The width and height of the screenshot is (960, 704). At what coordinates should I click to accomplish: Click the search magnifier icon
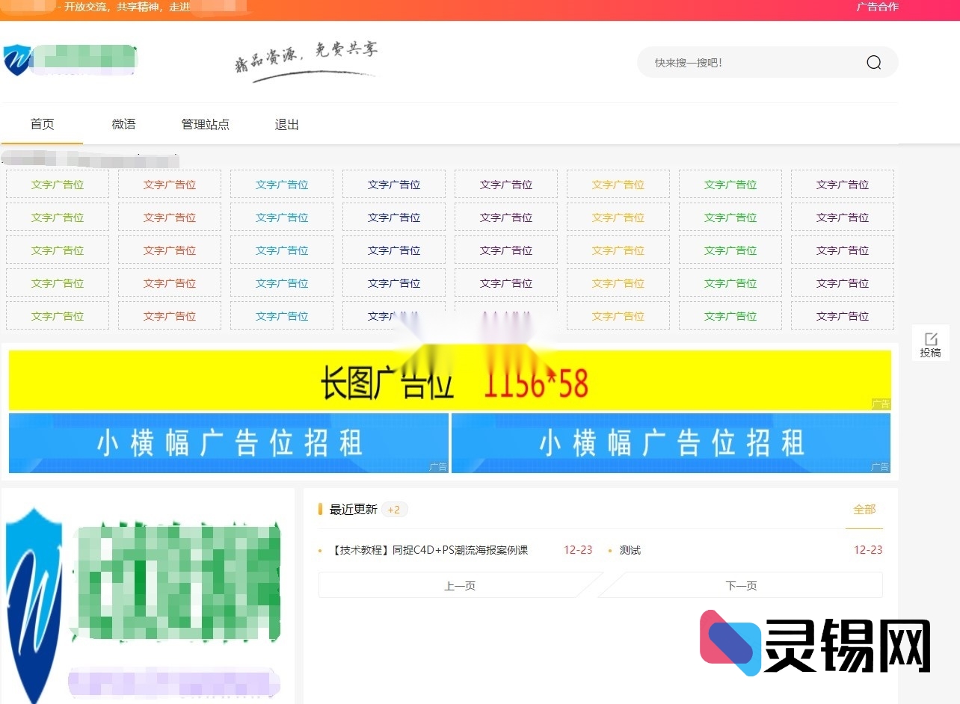[873, 62]
